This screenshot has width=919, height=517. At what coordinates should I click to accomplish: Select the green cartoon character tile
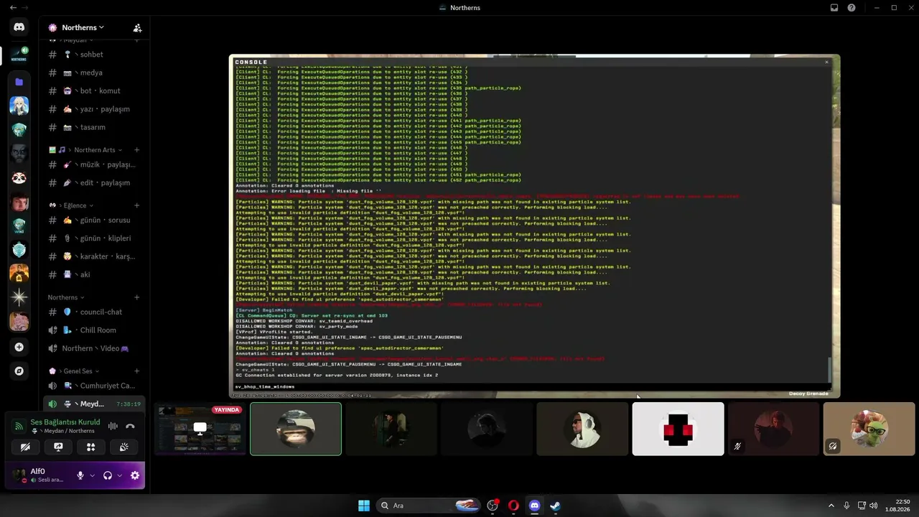(x=869, y=429)
